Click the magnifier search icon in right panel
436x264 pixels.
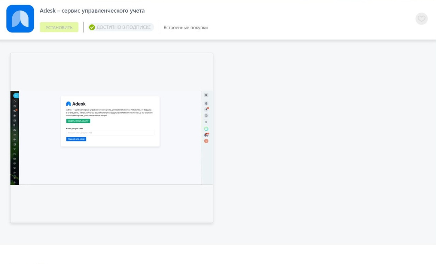206,122
